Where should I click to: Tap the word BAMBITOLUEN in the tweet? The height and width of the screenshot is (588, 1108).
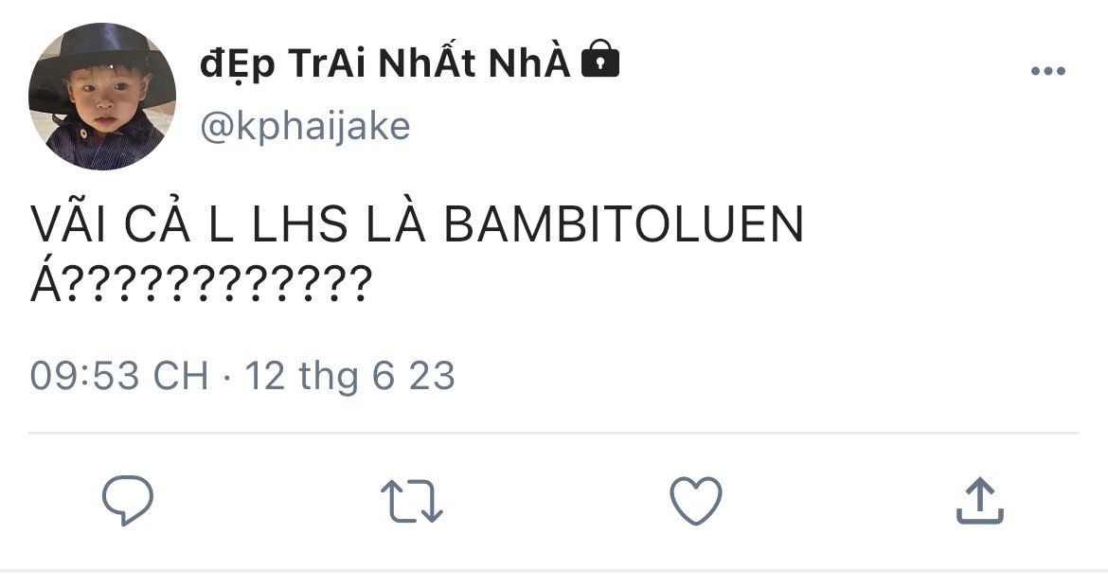coord(624,224)
